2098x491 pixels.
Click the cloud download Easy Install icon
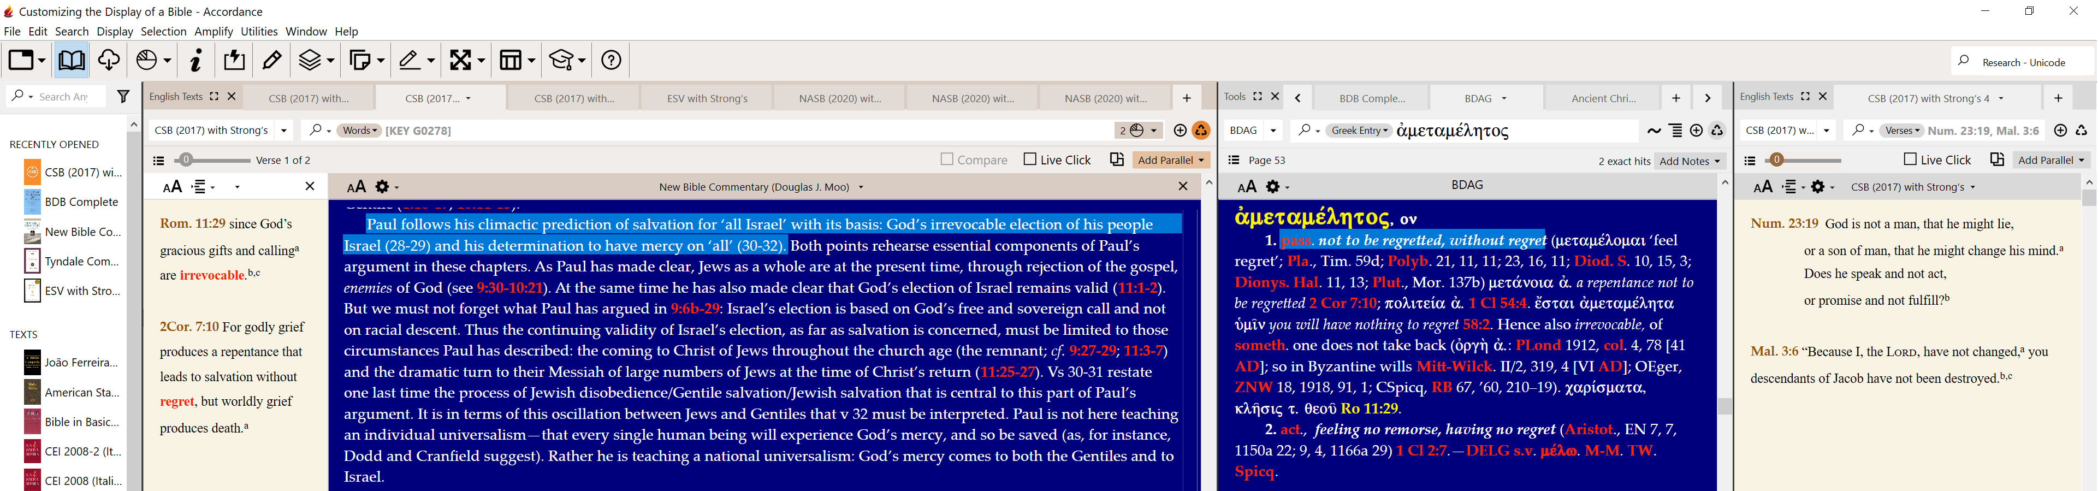pos(109,60)
